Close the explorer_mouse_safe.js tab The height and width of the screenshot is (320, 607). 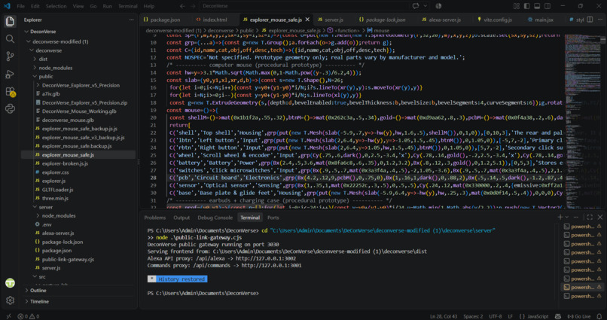(307, 20)
